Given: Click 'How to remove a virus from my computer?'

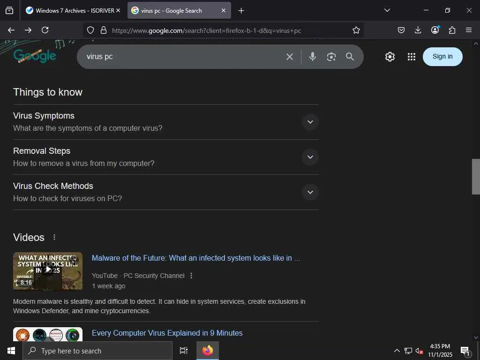Looking at the screenshot, I should [83, 163].
